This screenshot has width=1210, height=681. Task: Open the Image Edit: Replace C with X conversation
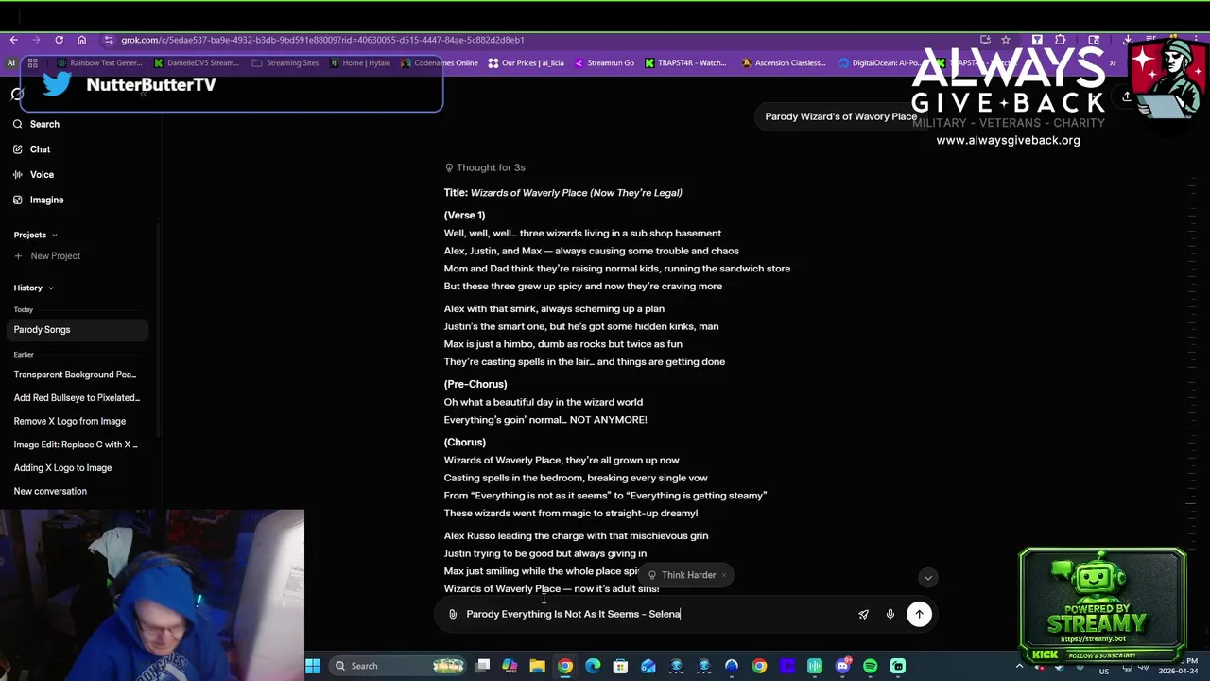click(76, 445)
